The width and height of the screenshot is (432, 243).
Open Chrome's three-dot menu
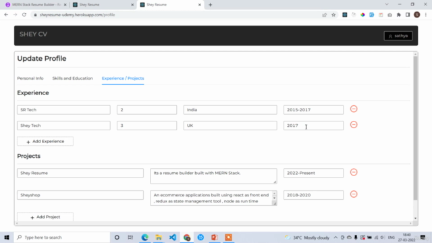(426, 15)
